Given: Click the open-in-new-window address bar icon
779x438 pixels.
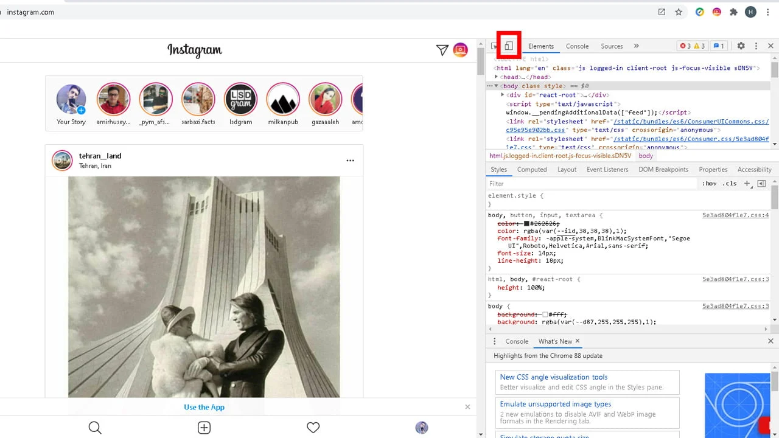Looking at the screenshot, I should click(x=662, y=12).
